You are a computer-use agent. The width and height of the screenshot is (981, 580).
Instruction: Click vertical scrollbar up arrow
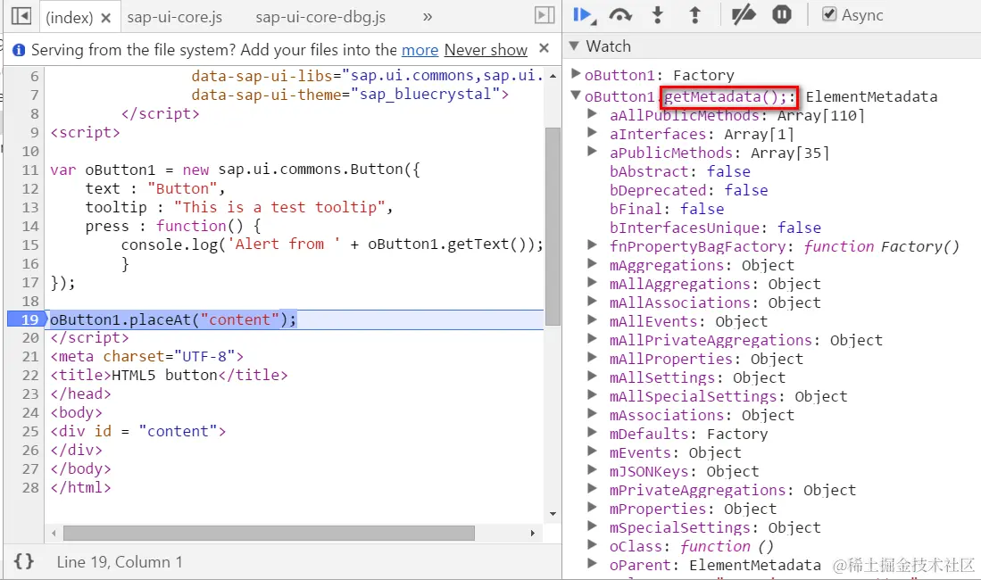tap(553, 76)
